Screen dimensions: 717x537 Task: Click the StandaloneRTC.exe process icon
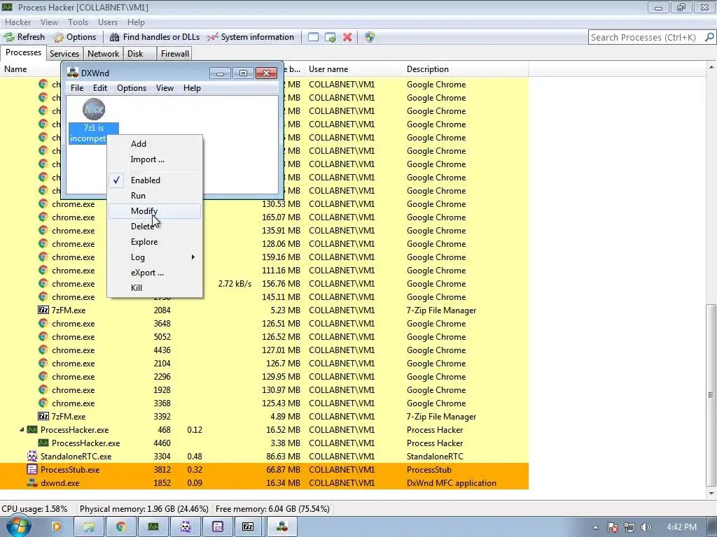(x=32, y=456)
